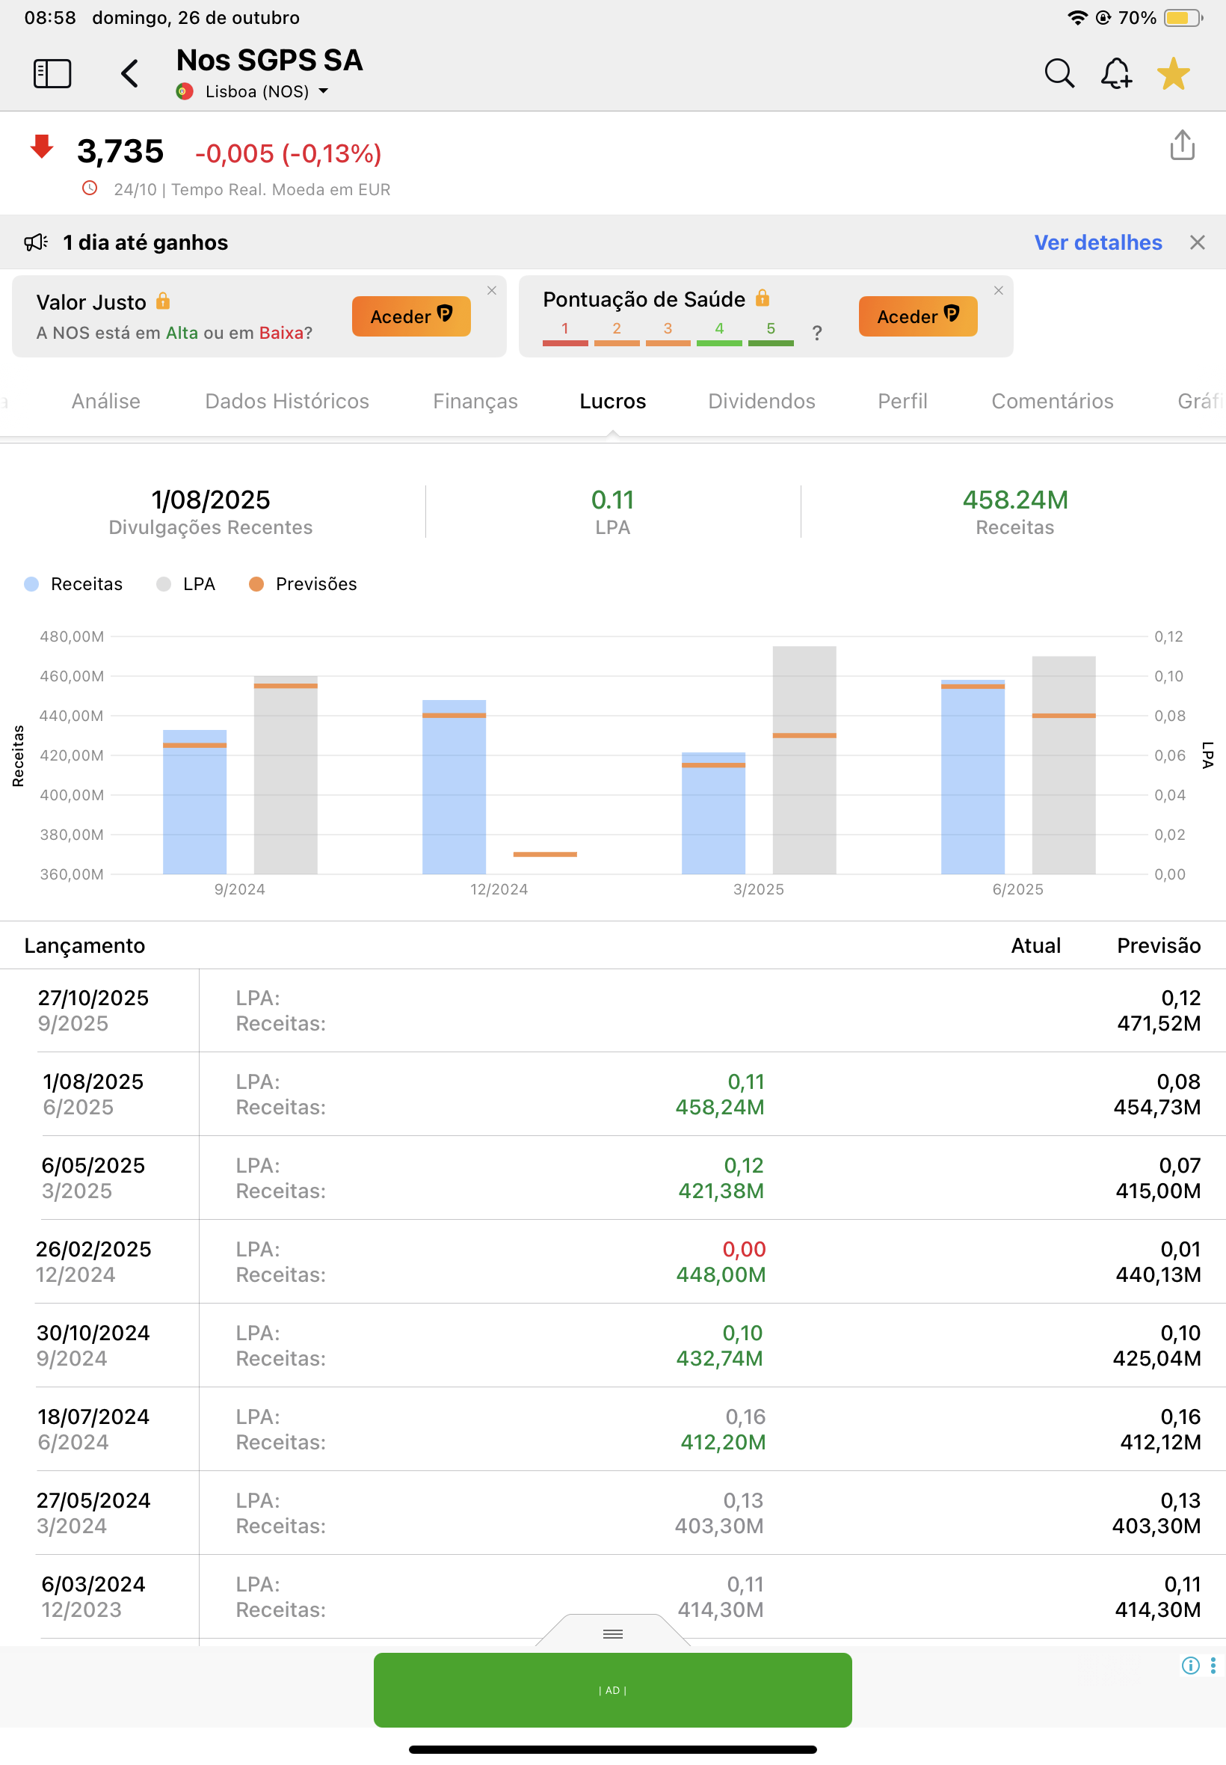Open search with magnifier icon
Screen dimensions: 1226x1765
coord(1059,74)
